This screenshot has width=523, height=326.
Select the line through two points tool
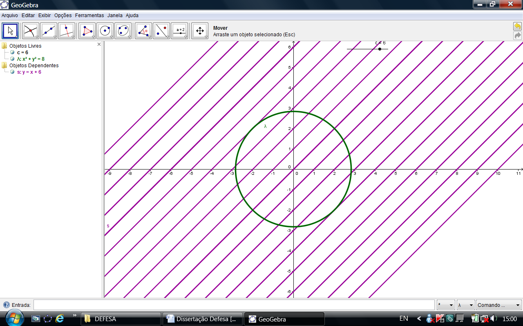click(x=49, y=31)
